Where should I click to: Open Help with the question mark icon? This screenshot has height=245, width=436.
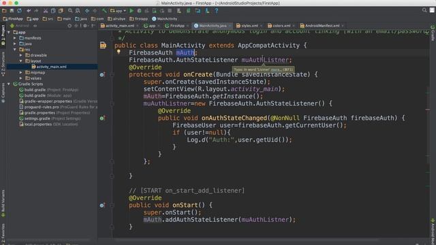pyautogui.click(x=217, y=11)
